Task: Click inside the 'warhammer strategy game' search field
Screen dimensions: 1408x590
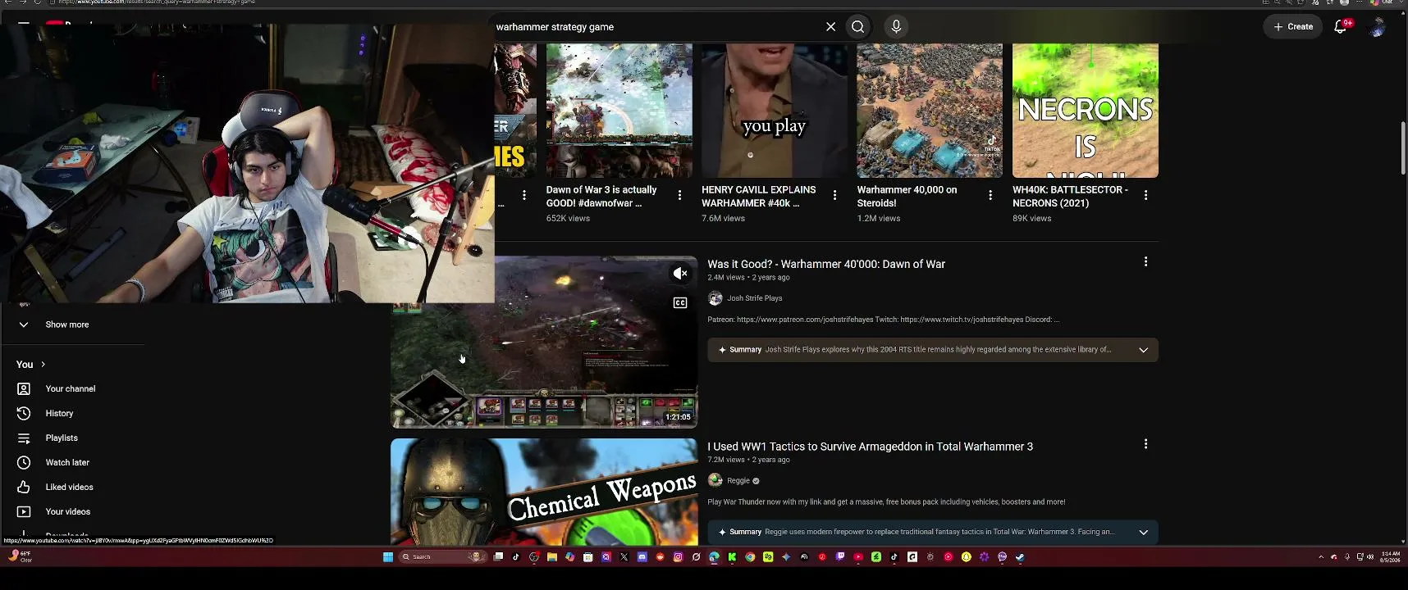Action: 656,27
